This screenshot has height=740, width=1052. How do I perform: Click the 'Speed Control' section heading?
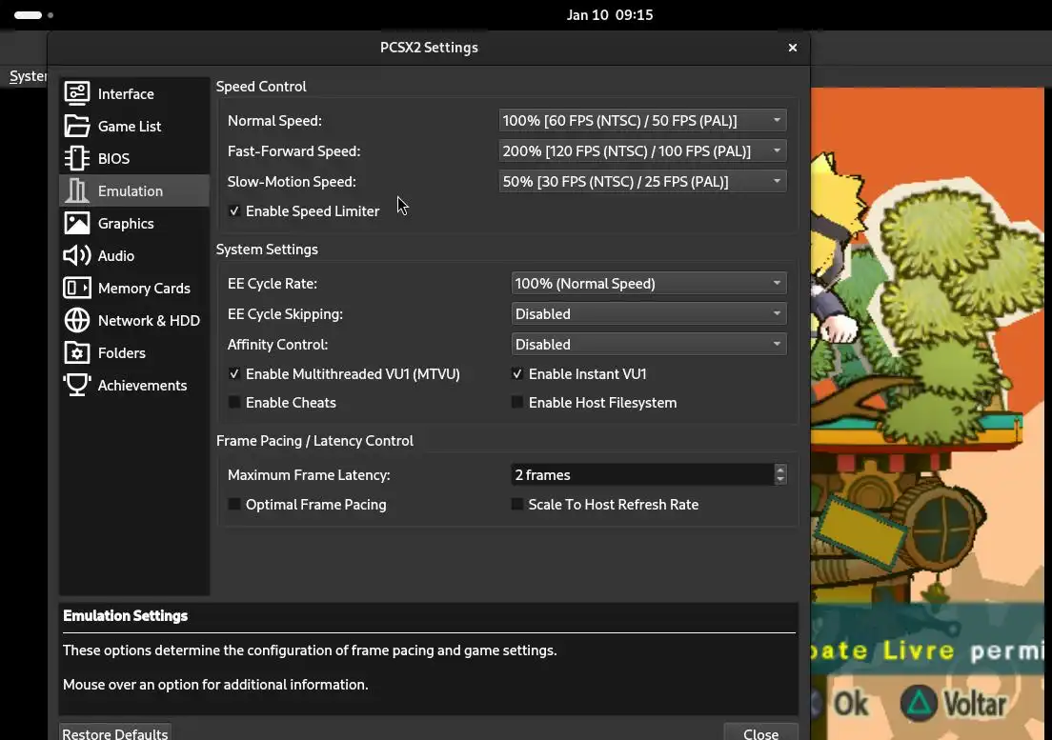pyautogui.click(x=261, y=87)
